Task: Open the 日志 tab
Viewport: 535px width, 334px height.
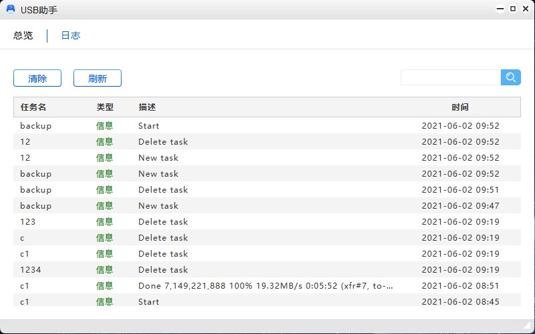Action: [71, 36]
